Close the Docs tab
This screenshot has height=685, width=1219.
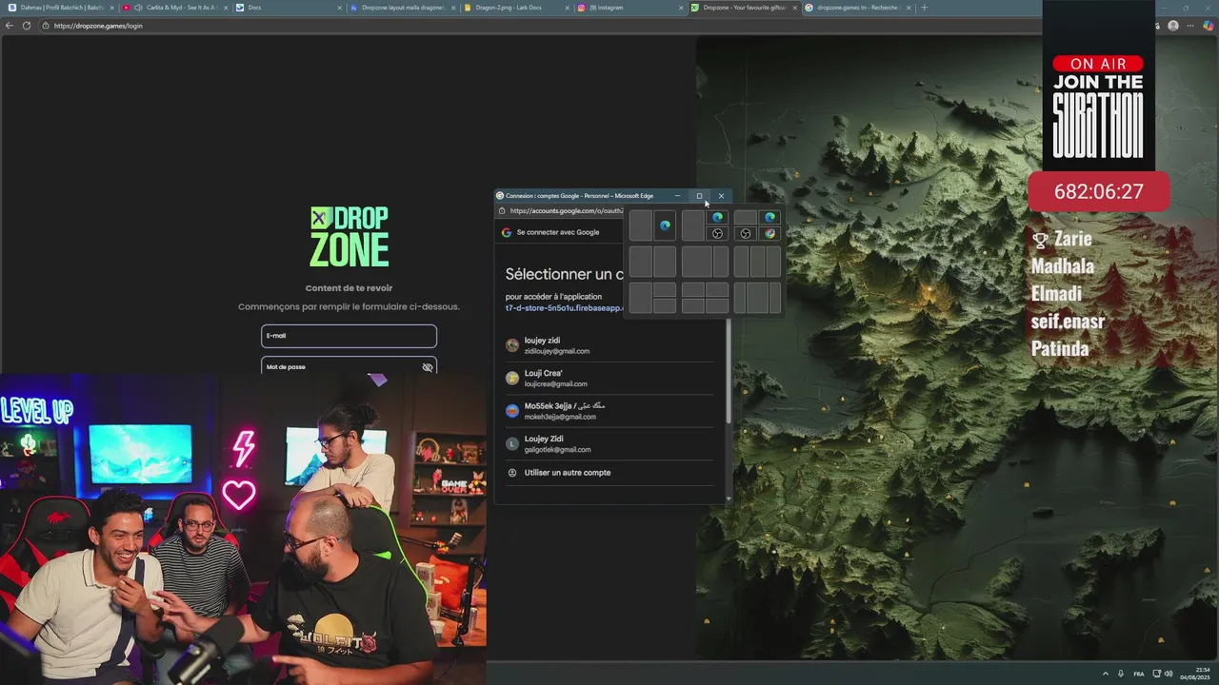[340, 8]
